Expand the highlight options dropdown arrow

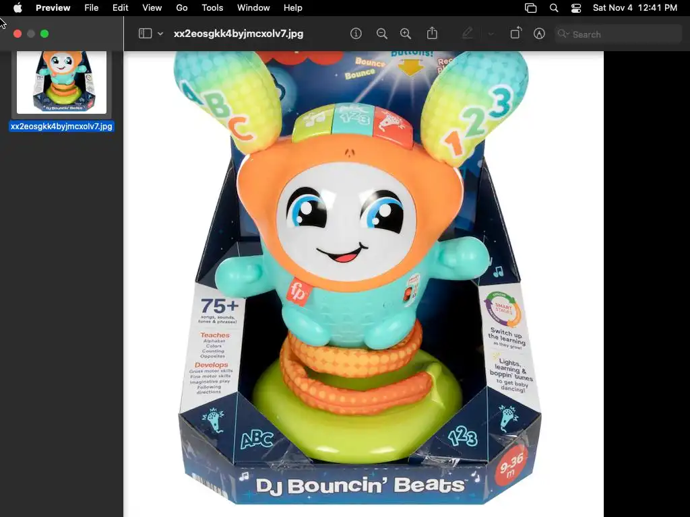point(491,34)
